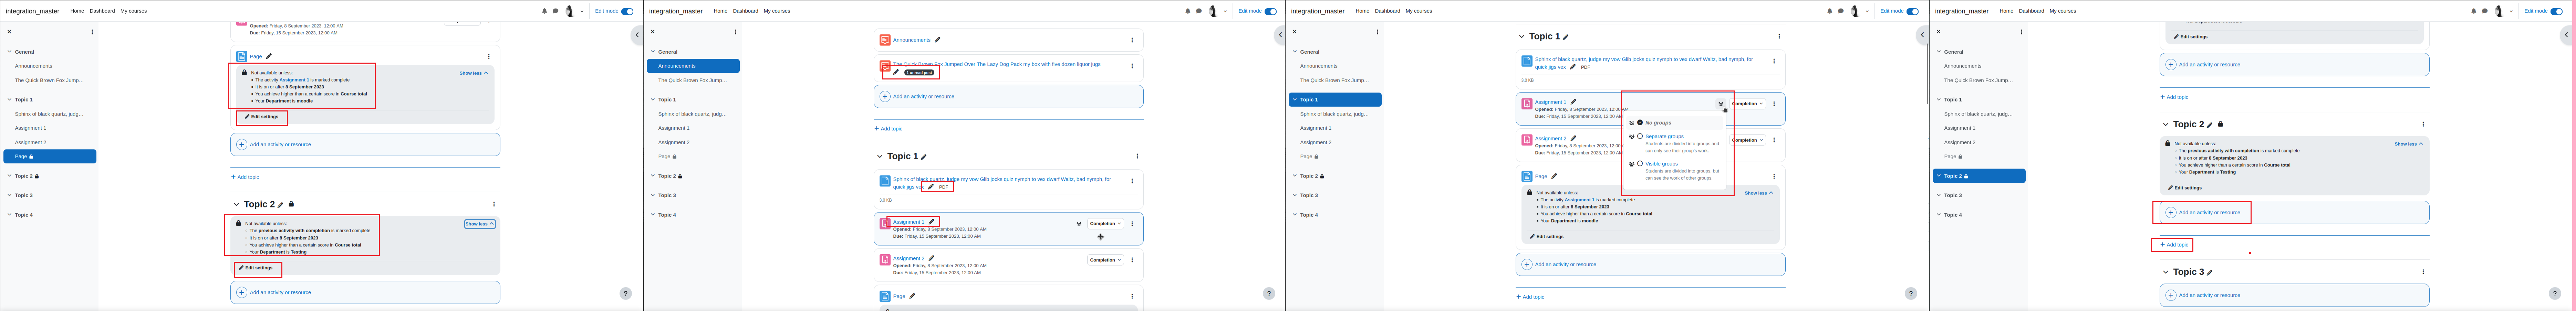The image size is (2576, 311).
Task: Select Announcements sidebar item in second screenshot
Action: pos(693,66)
